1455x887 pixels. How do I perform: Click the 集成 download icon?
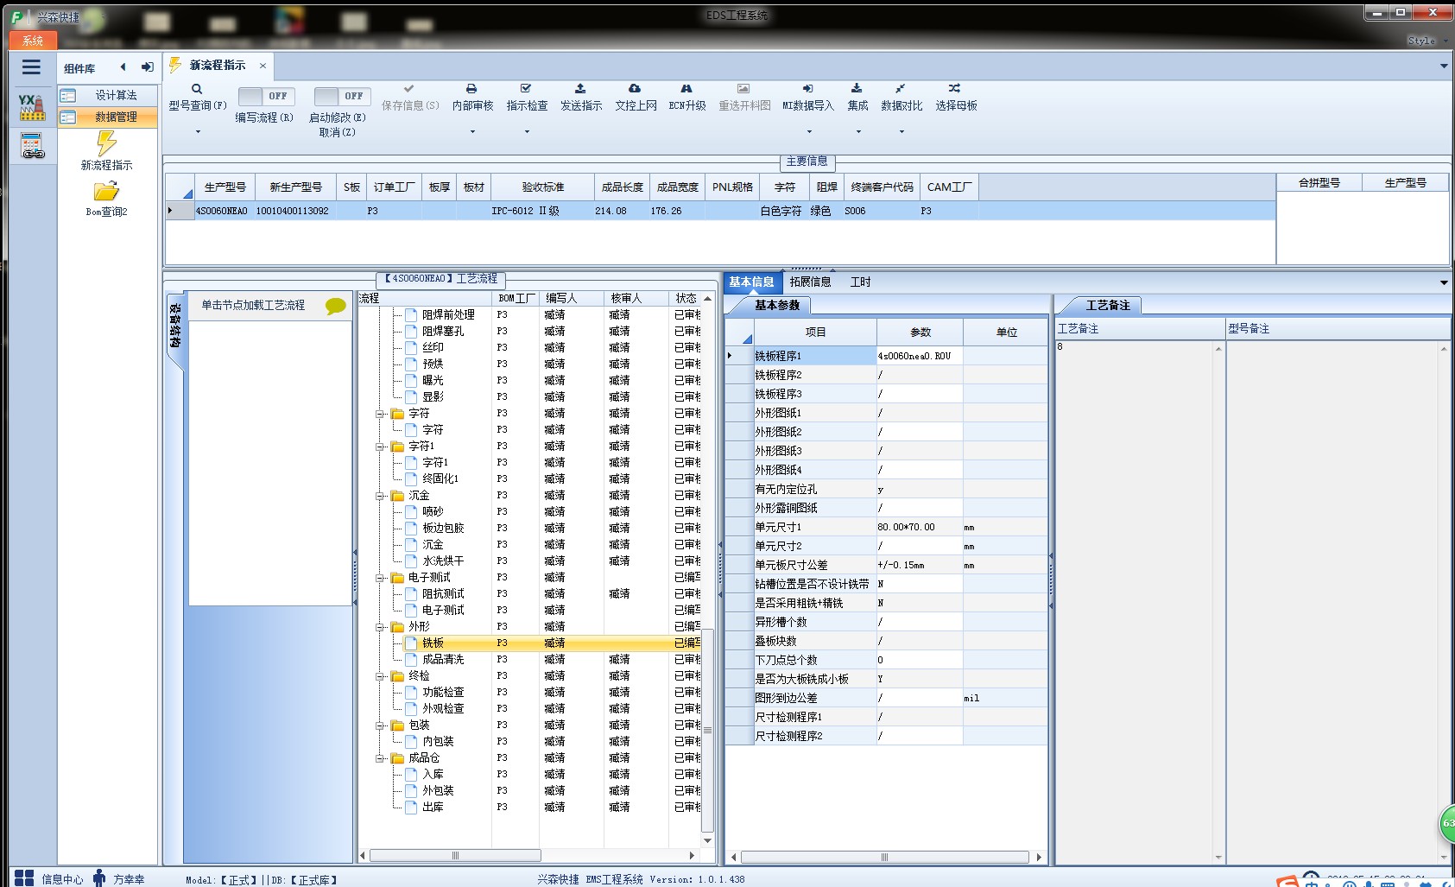[857, 88]
